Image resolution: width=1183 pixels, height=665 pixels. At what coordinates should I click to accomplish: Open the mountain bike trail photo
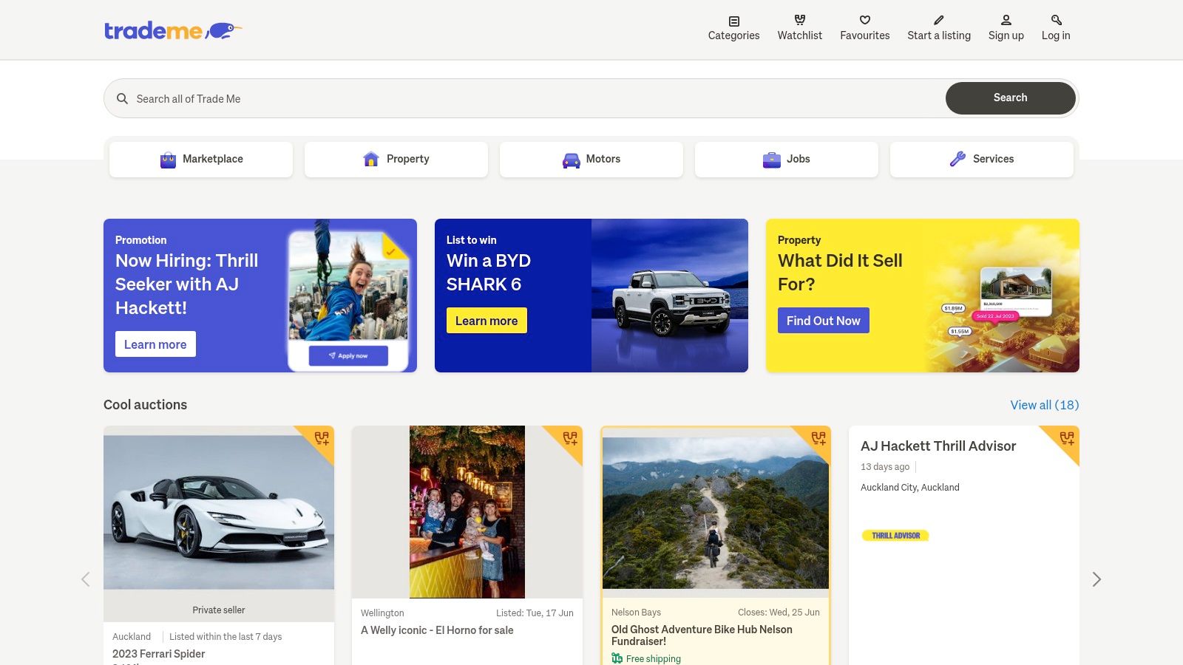point(716,513)
